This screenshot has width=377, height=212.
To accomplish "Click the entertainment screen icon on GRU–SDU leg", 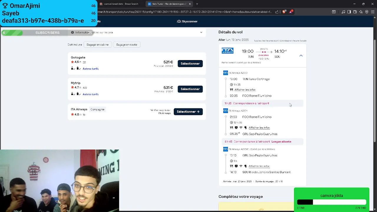I will click(236, 166).
